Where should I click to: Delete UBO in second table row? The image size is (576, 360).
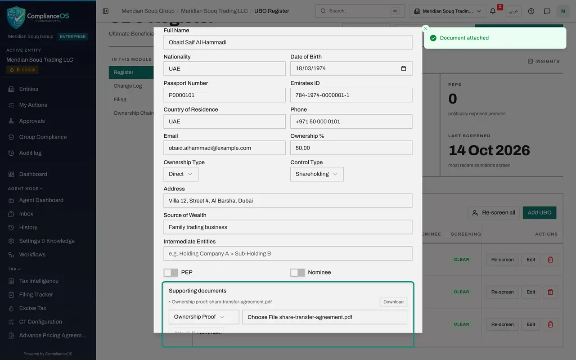click(x=550, y=292)
